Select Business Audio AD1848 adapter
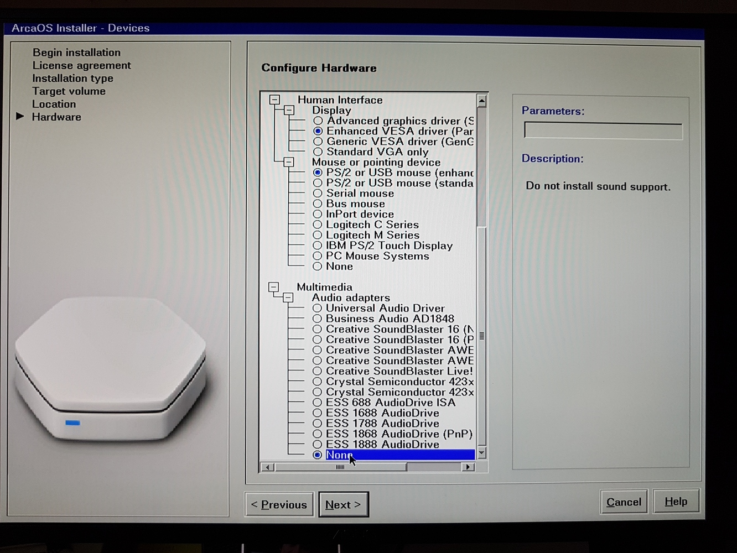Screen dimensions: 737x553 tap(317, 319)
